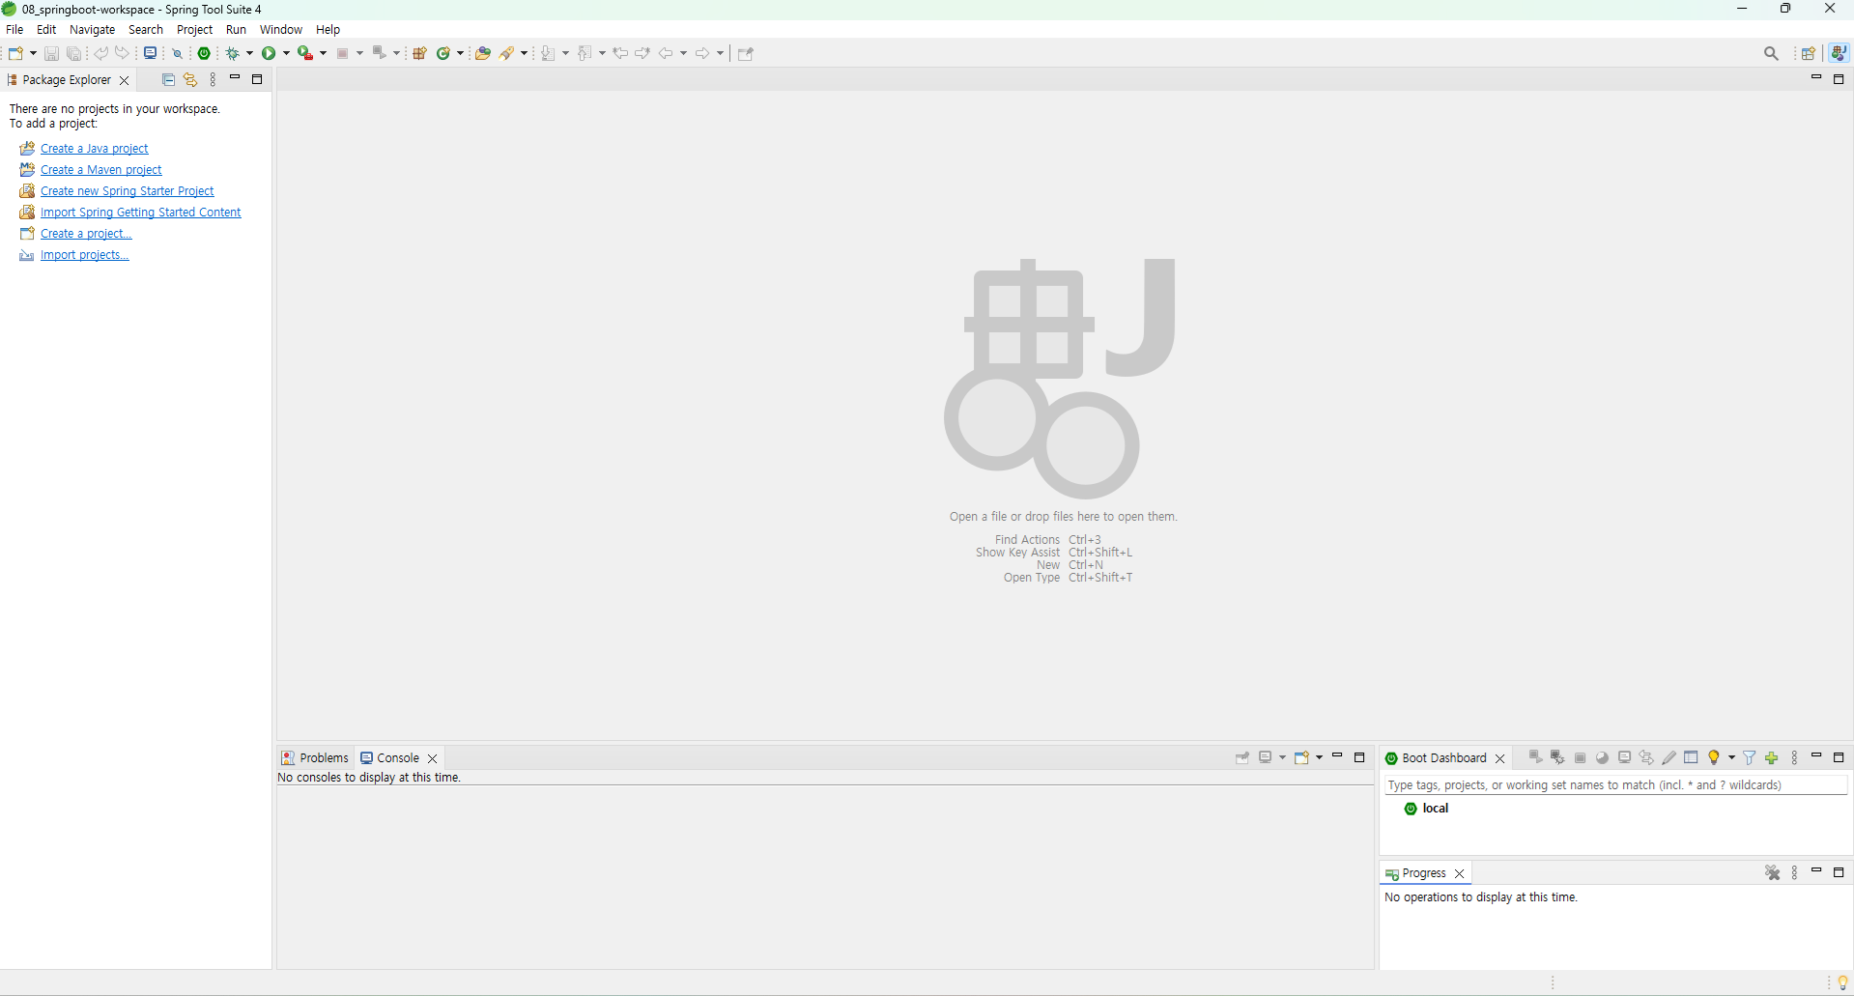The image size is (1854, 996).
Task: Open the Coverage dropdown arrow
Action: (x=323, y=53)
